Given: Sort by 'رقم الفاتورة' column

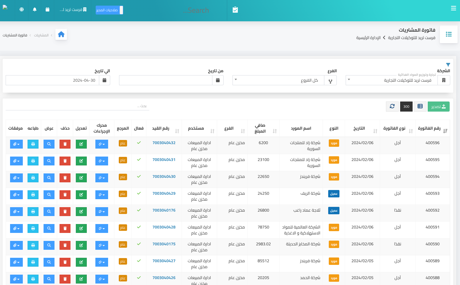Looking at the screenshot, I should click(x=432, y=128).
